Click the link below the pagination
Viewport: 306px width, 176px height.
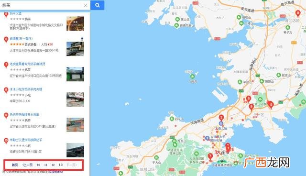coord(56,172)
